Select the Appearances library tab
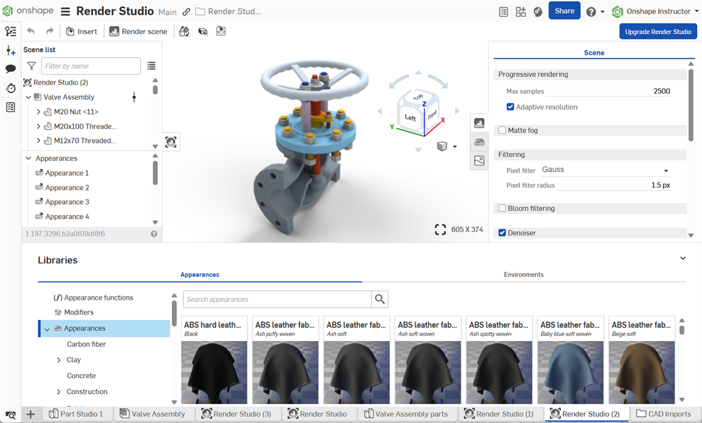Image resolution: width=702 pixels, height=423 pixels. pos(199,274)
